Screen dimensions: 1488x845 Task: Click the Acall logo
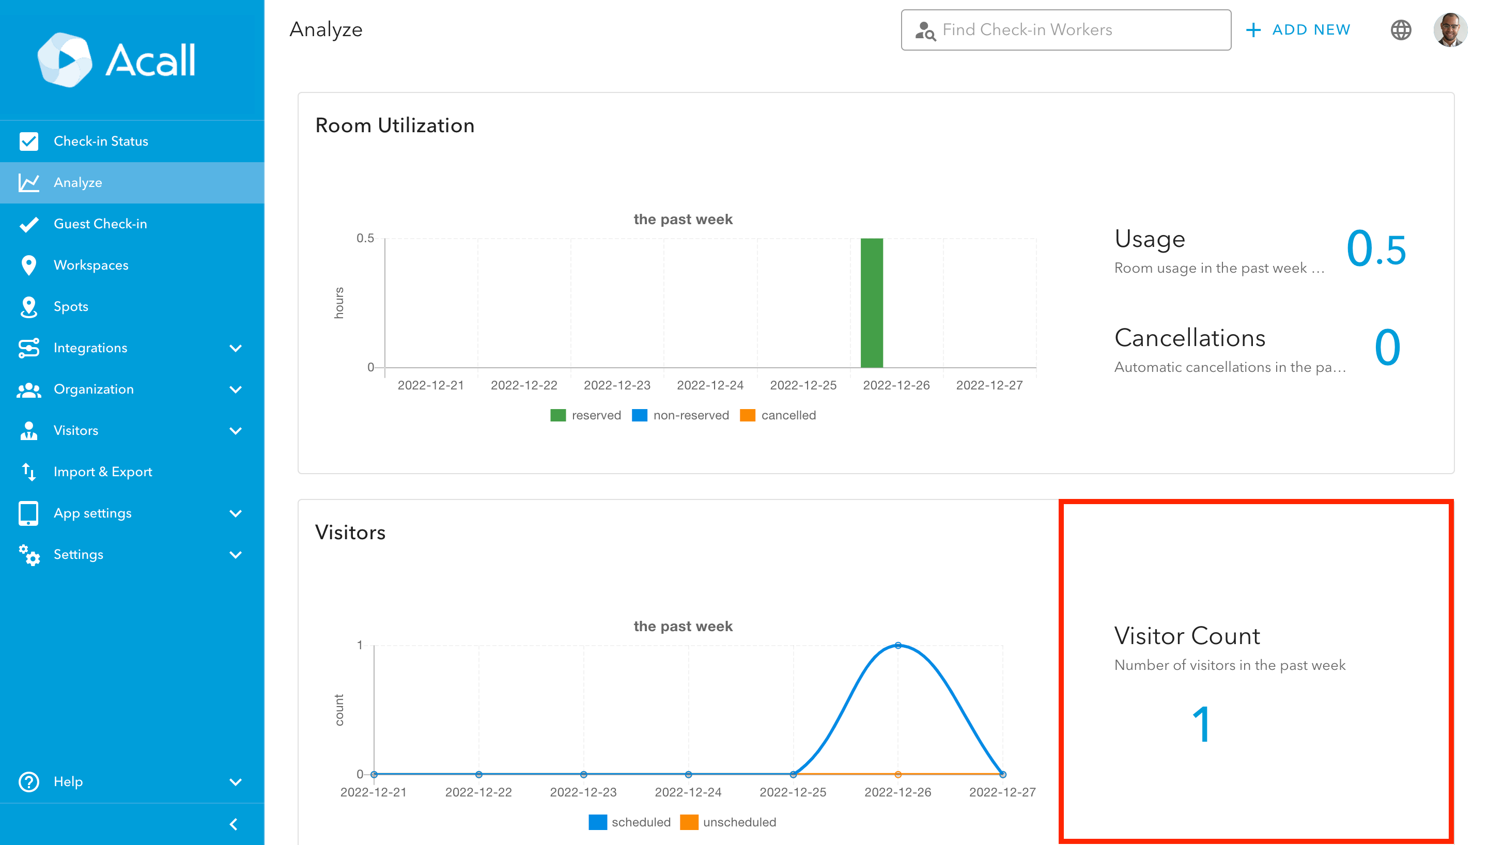[116, 60]
